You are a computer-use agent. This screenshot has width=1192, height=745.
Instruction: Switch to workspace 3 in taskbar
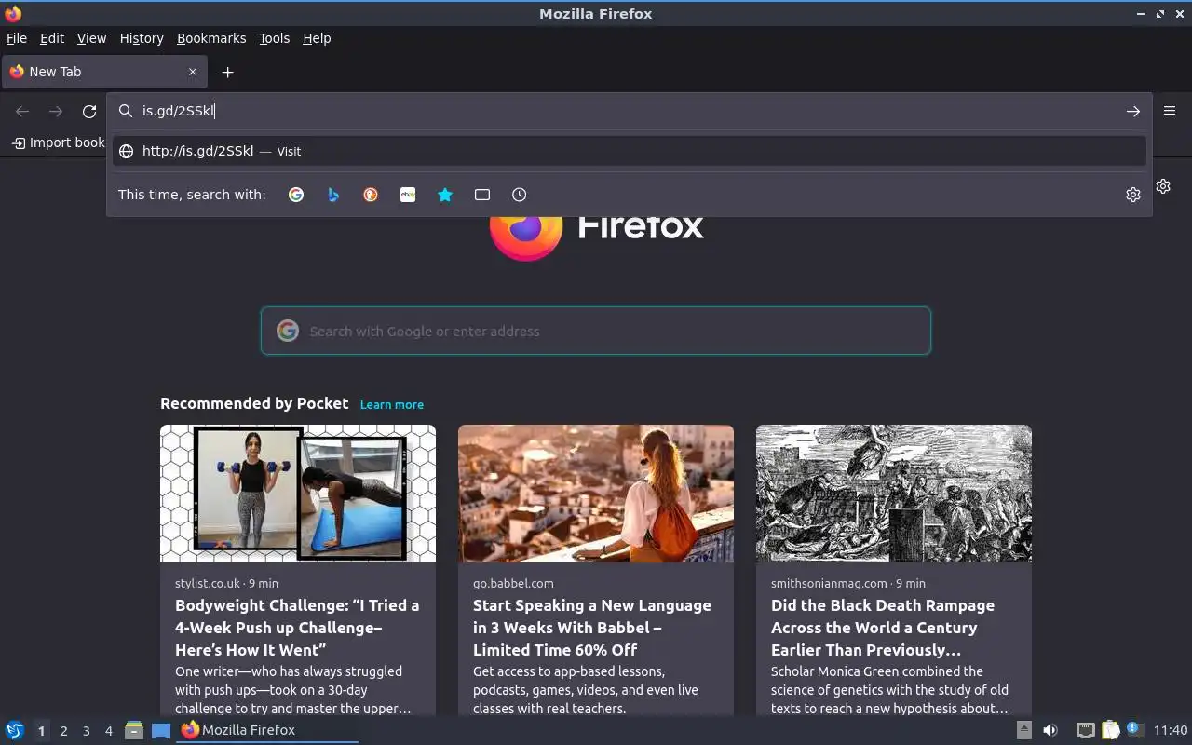pyautogui.click(x=86, y=731)
